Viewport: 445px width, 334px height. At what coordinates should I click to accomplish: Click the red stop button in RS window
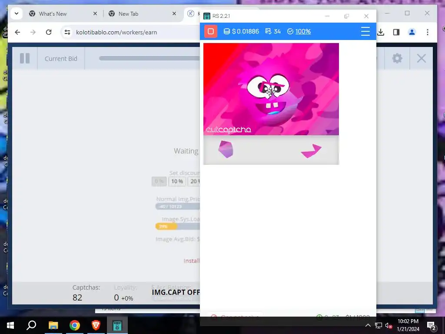pyautogui.click(x=211, y=31)
